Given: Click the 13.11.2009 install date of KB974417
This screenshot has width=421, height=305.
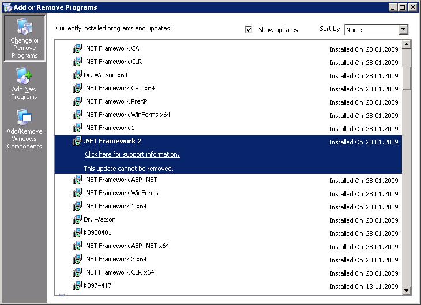Looking at the screenshot, I should tap(382, 287).
